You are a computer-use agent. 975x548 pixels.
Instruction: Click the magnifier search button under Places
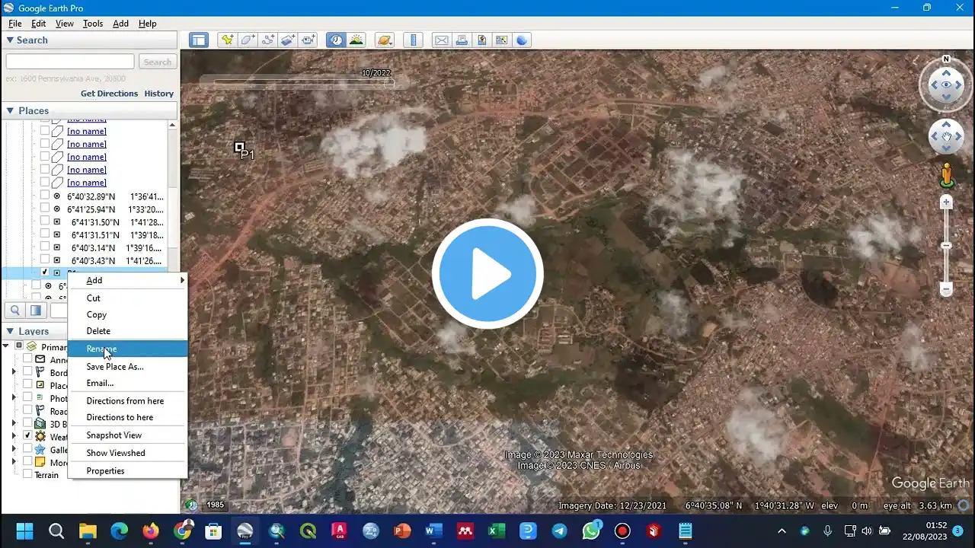[x=15, y=310]
